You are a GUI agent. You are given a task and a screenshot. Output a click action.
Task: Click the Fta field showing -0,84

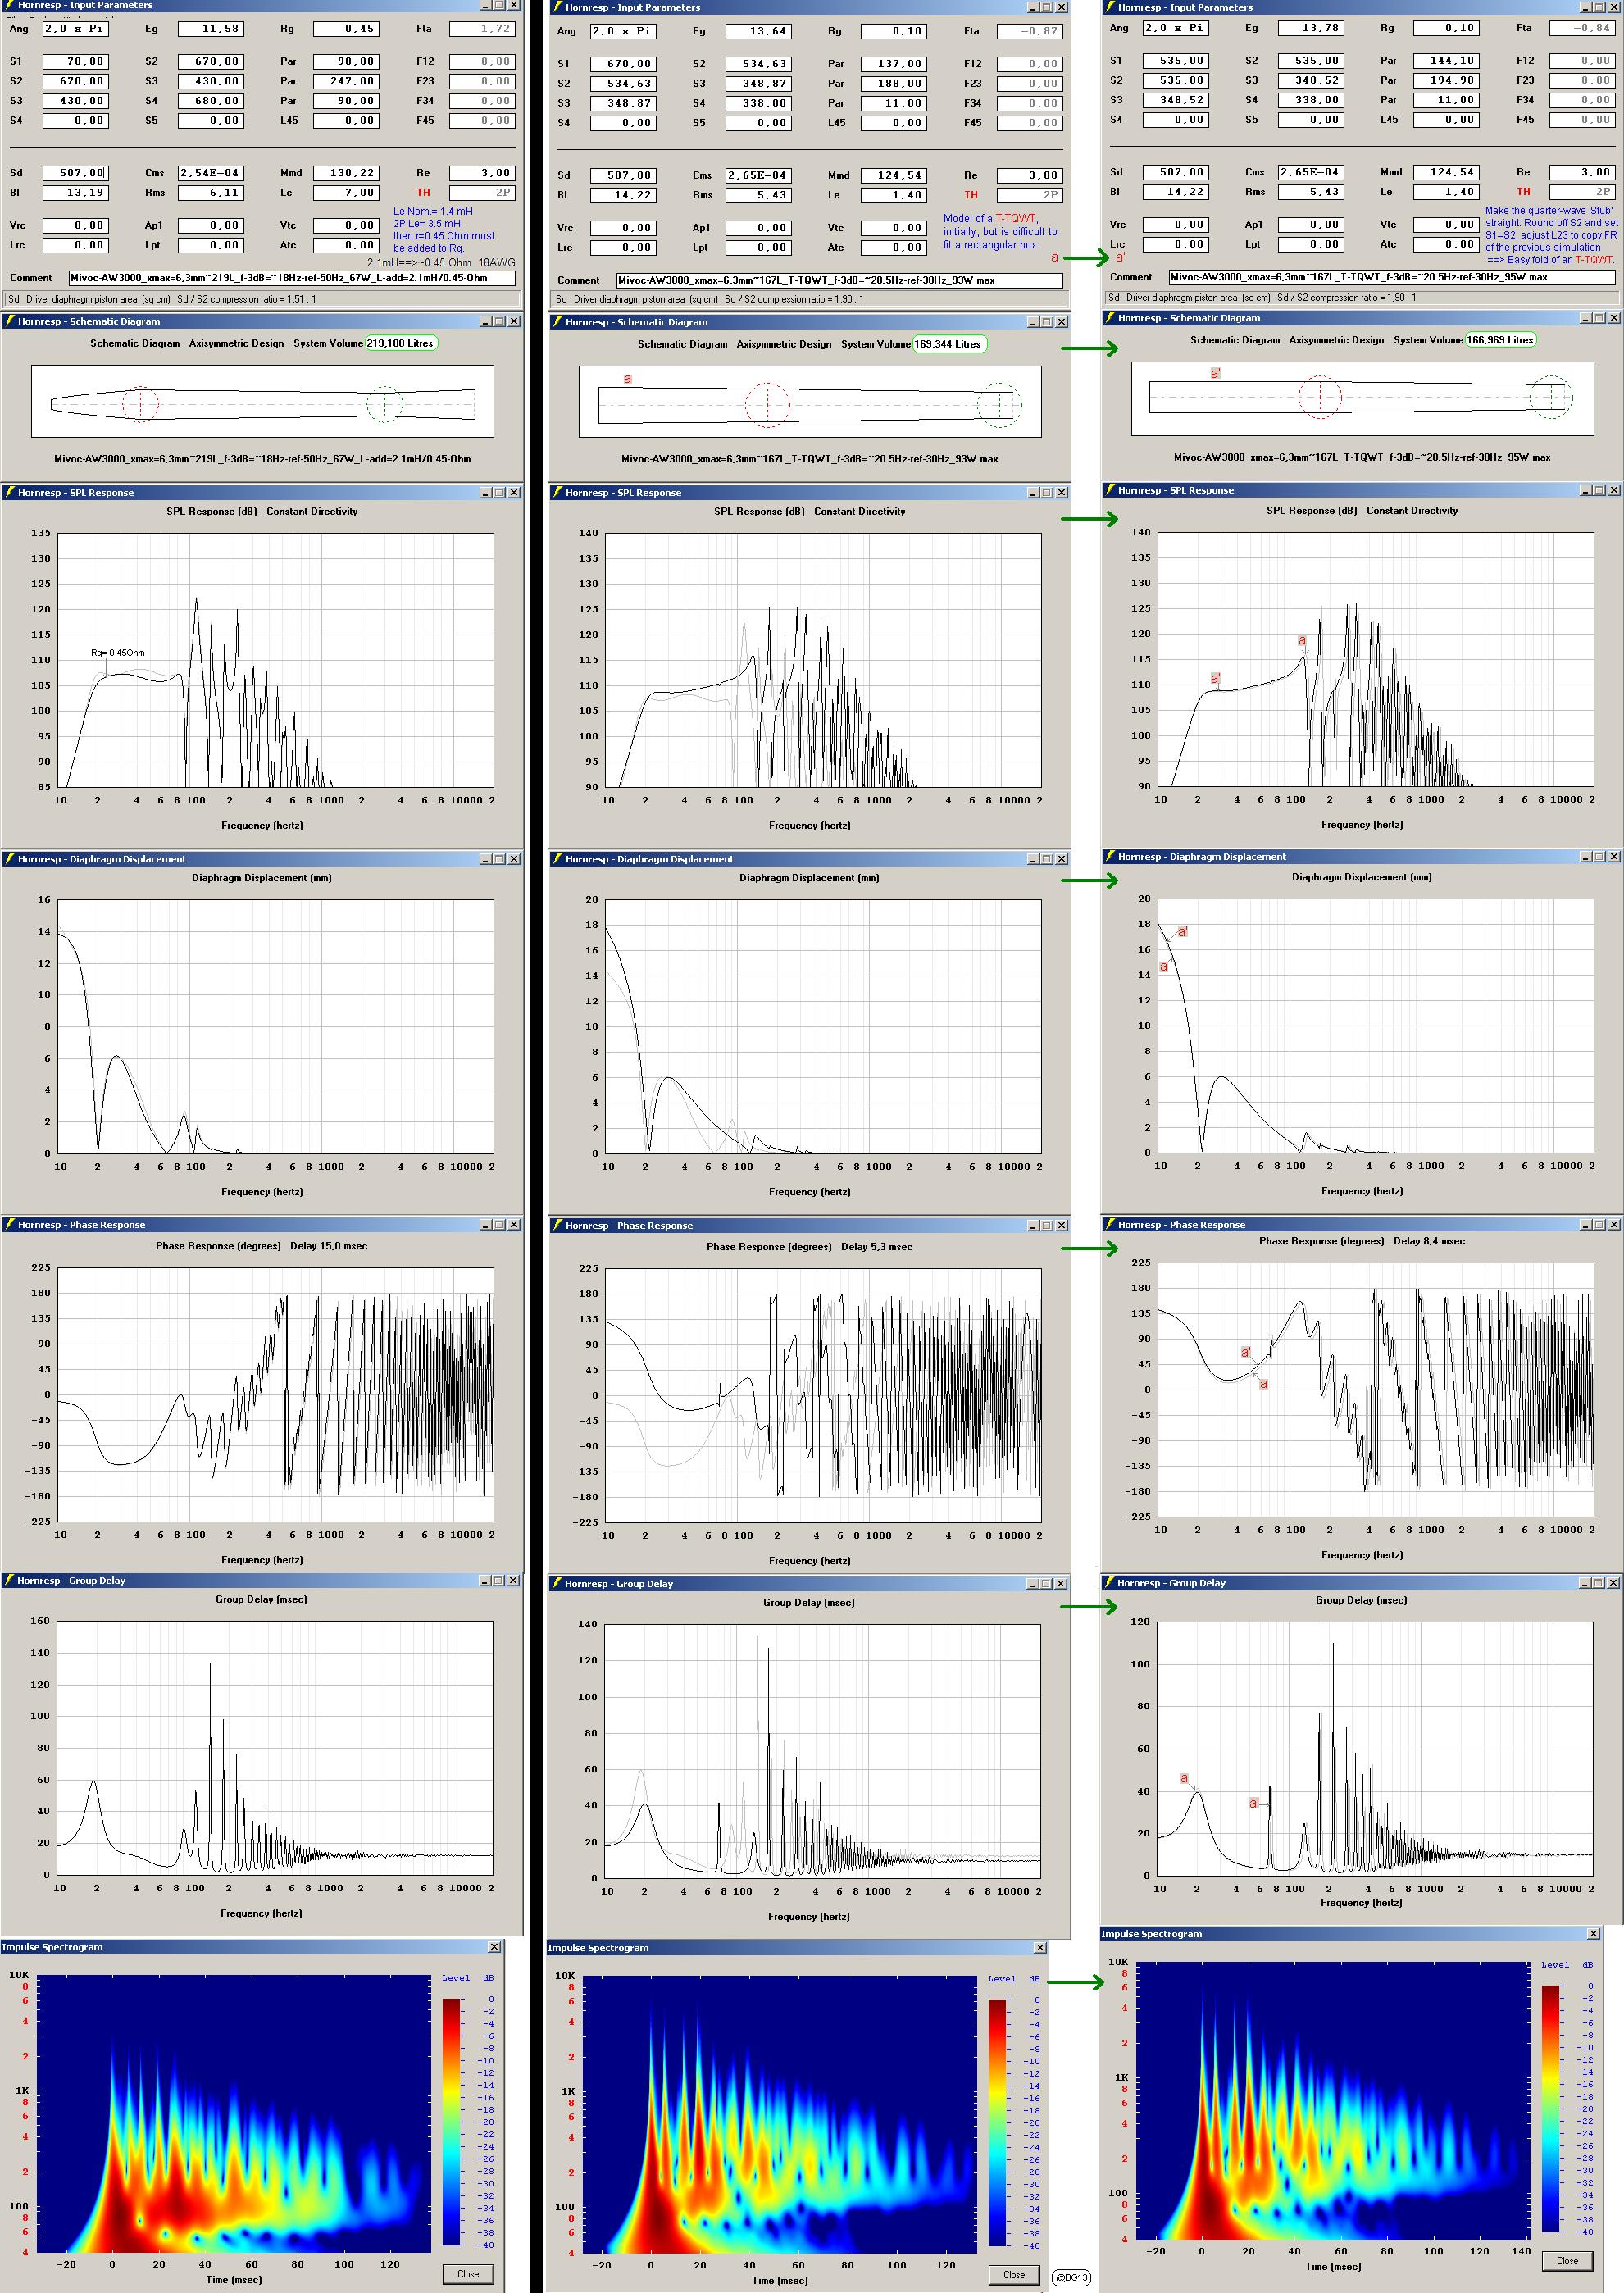(x=1582, y=28)
